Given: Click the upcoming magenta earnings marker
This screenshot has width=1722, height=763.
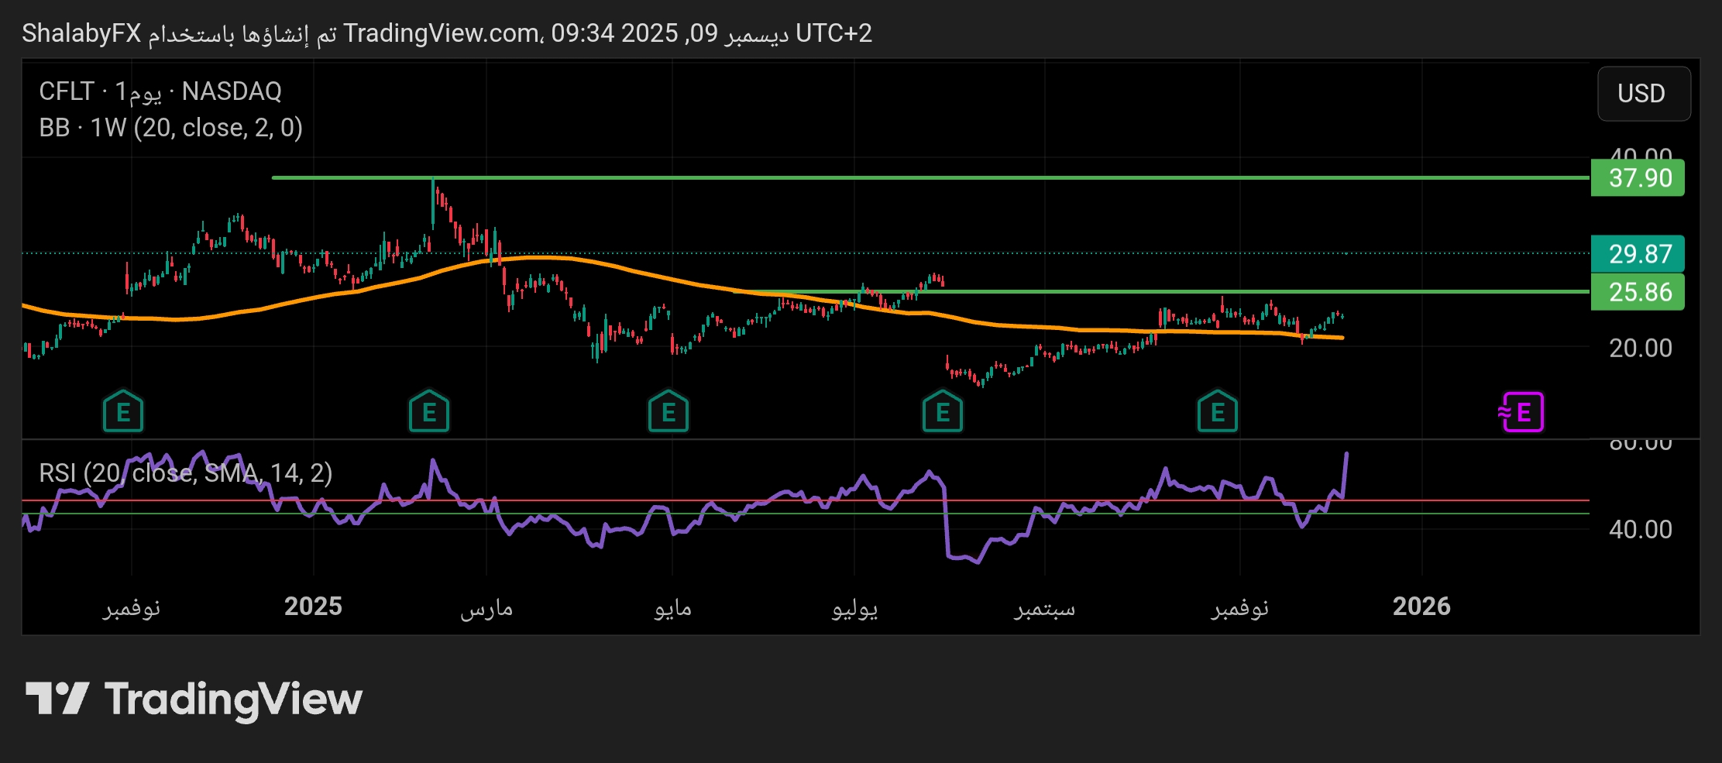Looking at the screenshot, I should [1522, 412].
